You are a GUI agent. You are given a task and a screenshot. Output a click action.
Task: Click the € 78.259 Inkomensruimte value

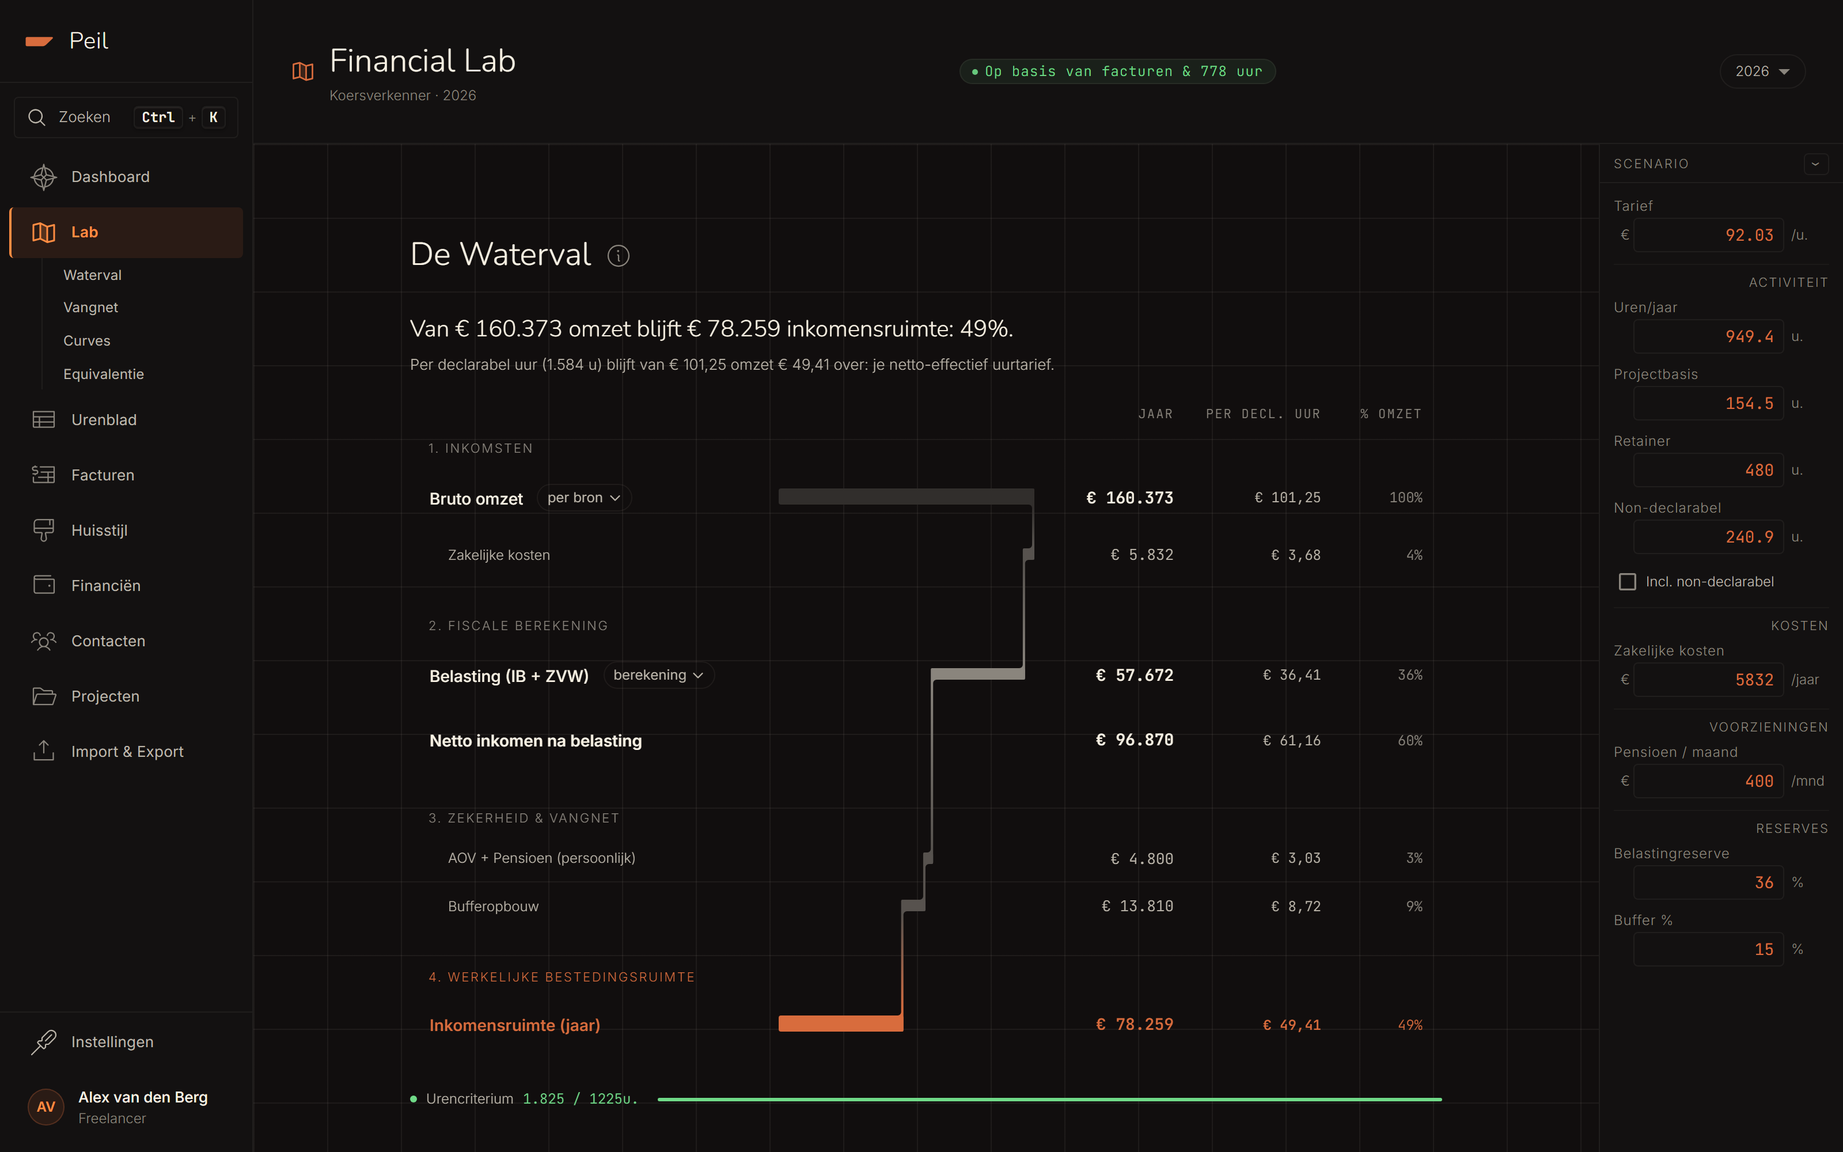(1134, 1024)
